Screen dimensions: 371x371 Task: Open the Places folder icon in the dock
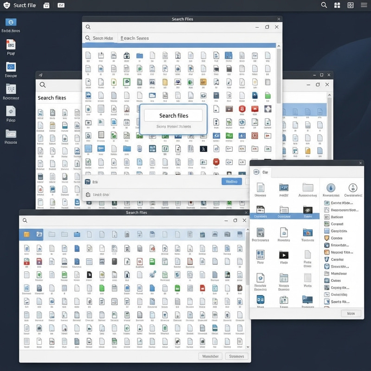[x=10, y=134]
